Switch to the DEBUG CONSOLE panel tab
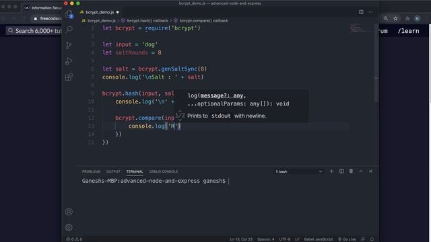This screenshot has width=431, height=242. tap(164, 171)
